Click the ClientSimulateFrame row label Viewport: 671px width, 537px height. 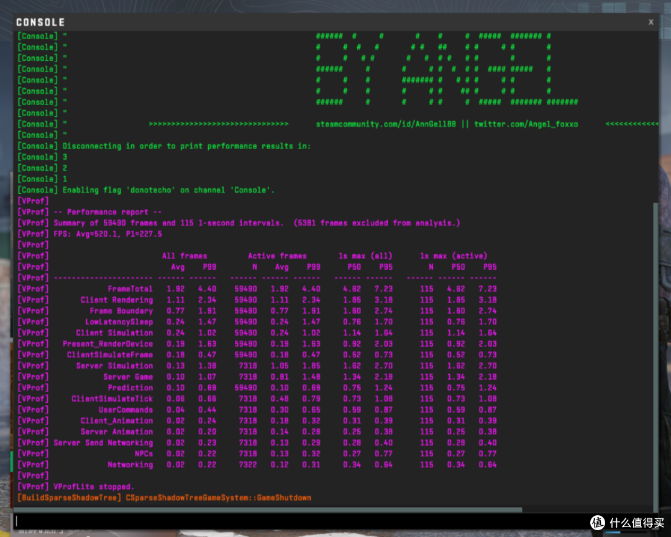[x=110, y=355]
